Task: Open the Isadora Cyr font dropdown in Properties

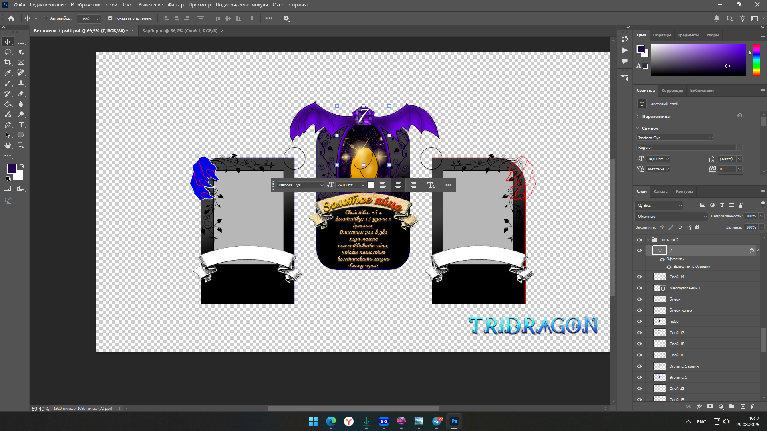Action: pos(711,138)
